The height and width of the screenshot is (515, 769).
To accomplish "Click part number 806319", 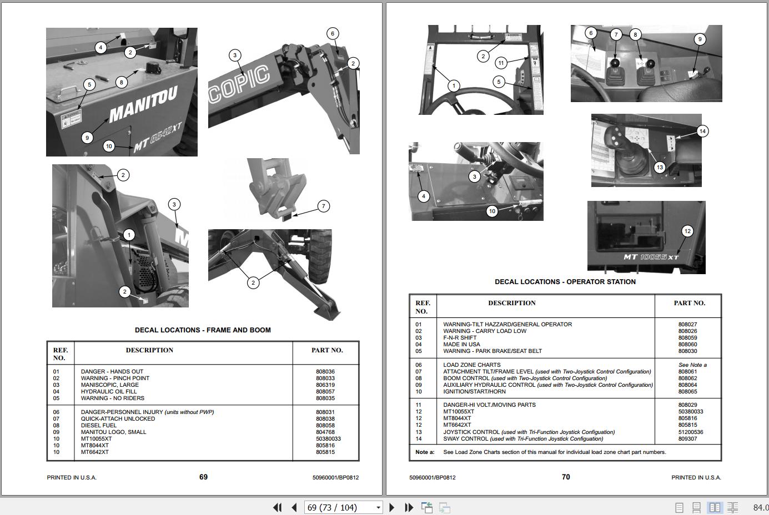I will [325, 385].
